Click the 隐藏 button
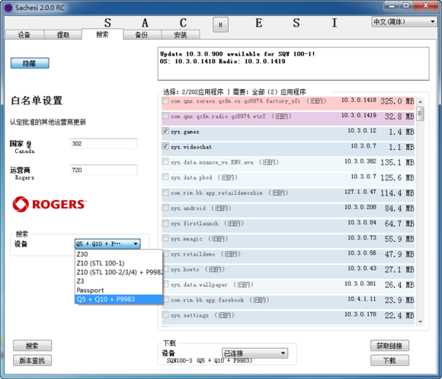The height and width of the screenshot is (379, 442). [30, 63]
